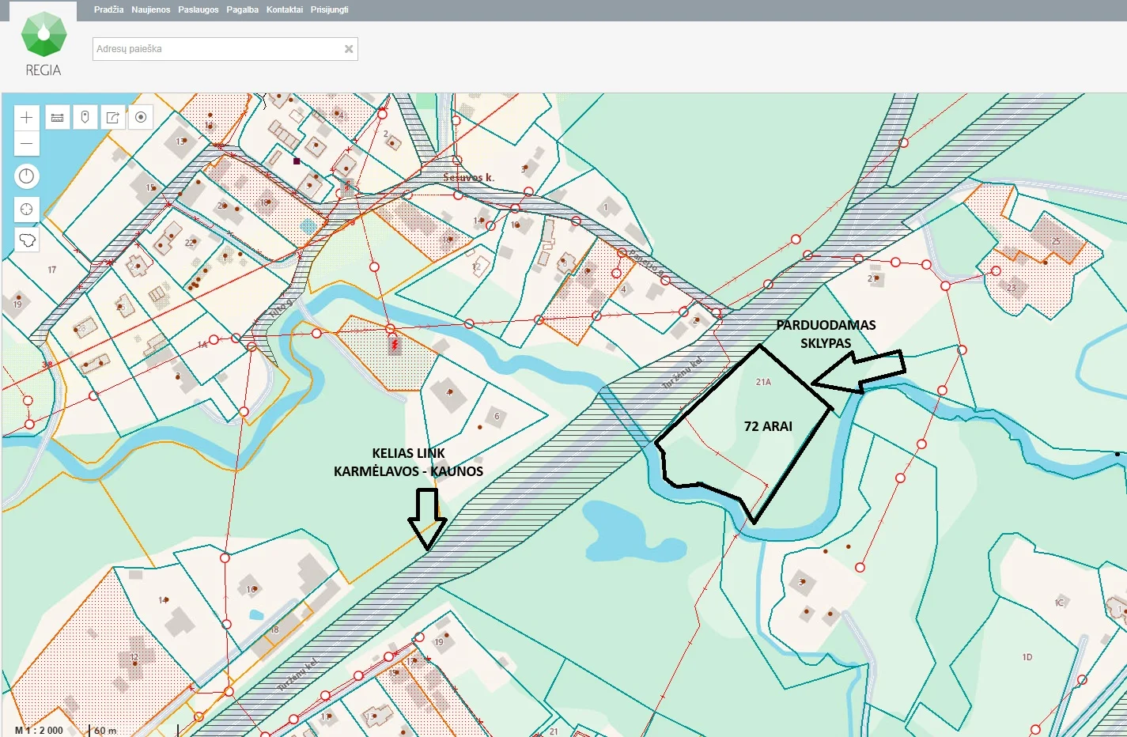Click the parcel label 21A
The height and width of the screenshot is (737, 1127).
[x=763, y=382]
